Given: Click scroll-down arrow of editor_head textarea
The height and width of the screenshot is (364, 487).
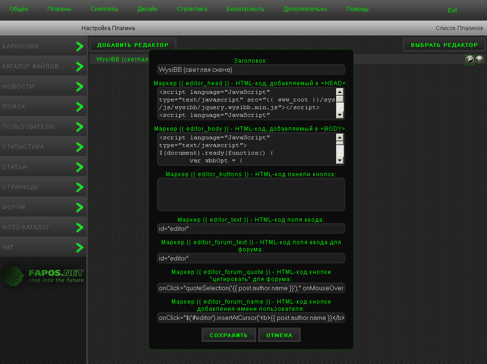Looking at the screenshot, I should point(340,115).
